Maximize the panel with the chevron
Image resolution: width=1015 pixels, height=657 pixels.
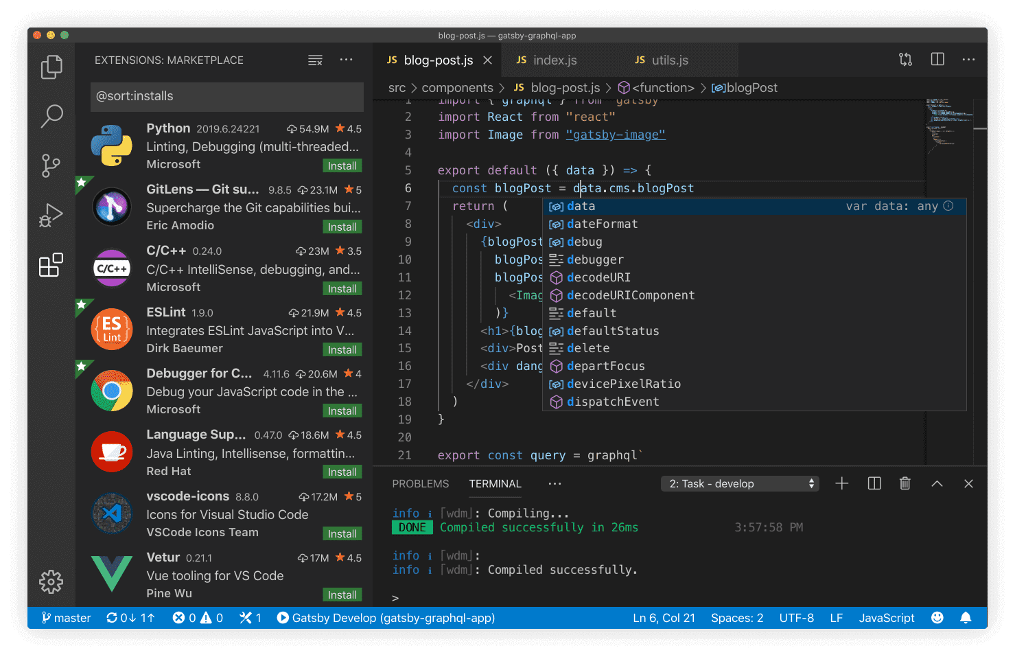point(937,483)
